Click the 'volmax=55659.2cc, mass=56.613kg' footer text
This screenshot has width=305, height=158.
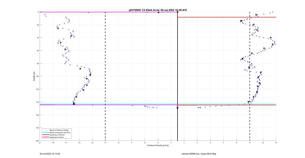(199, 154)
